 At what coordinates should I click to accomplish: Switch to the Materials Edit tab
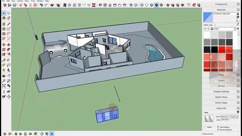pyautogui.click(x=211, y=25)
